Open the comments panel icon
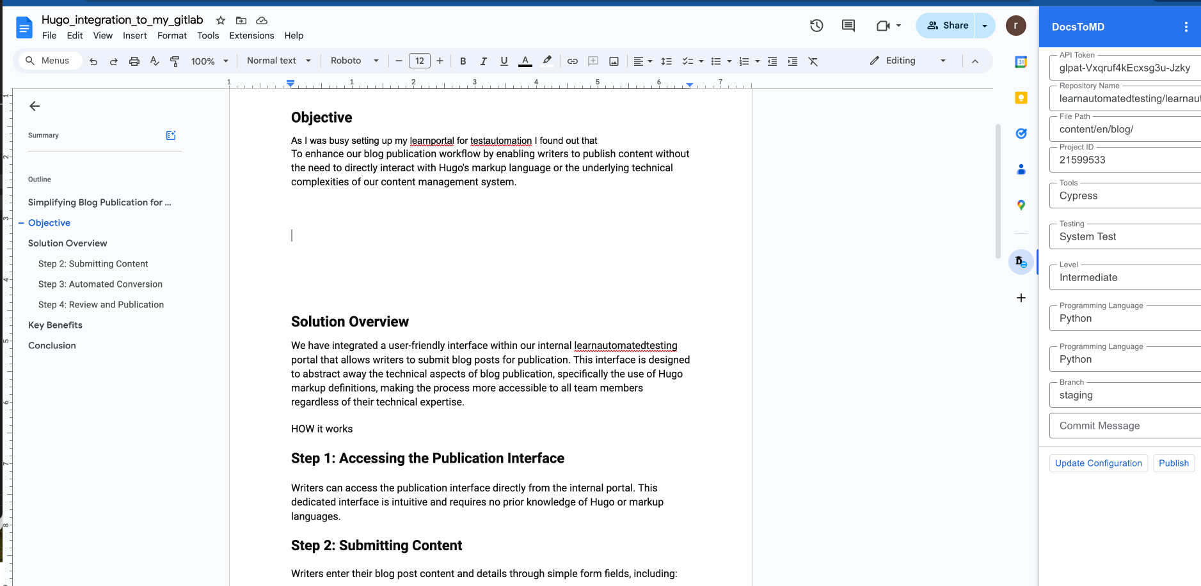1201x586 pixels. coord(848,26)
